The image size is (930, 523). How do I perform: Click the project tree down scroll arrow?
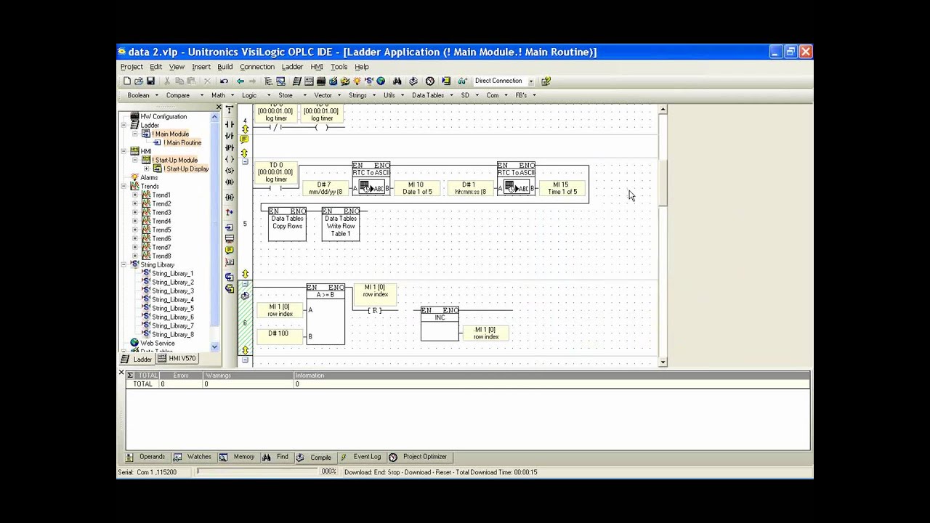click(214, 347)
